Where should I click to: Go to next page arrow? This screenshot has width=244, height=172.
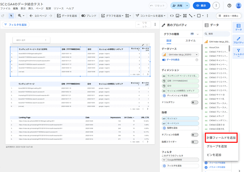point(51,16)
